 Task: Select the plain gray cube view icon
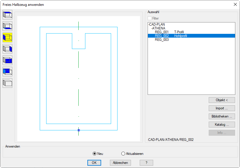point(7,83)
